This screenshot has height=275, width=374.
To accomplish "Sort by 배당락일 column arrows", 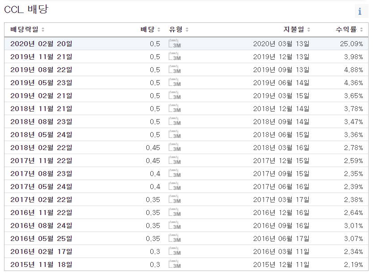I will 43,30.
